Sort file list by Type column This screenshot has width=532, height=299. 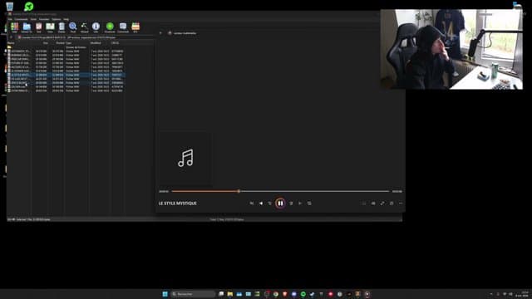click(77, 43)
